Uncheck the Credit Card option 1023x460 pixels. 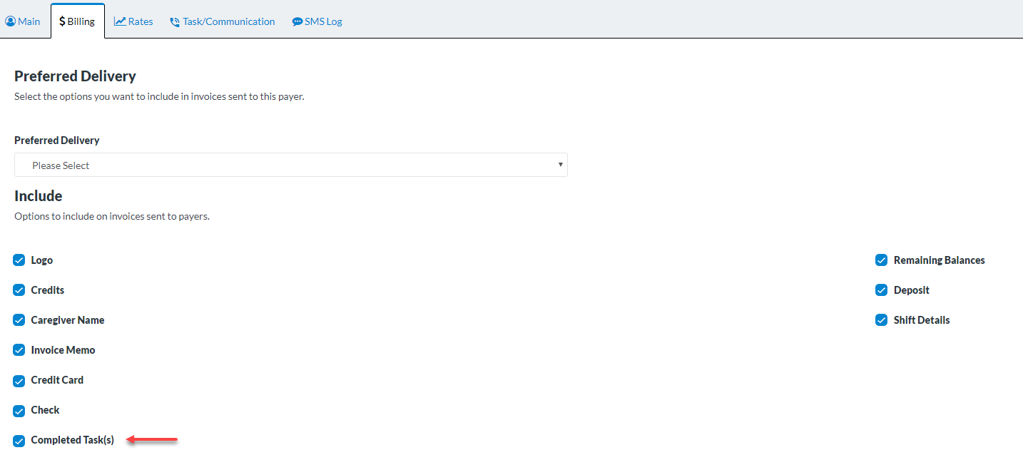point(19,380)
